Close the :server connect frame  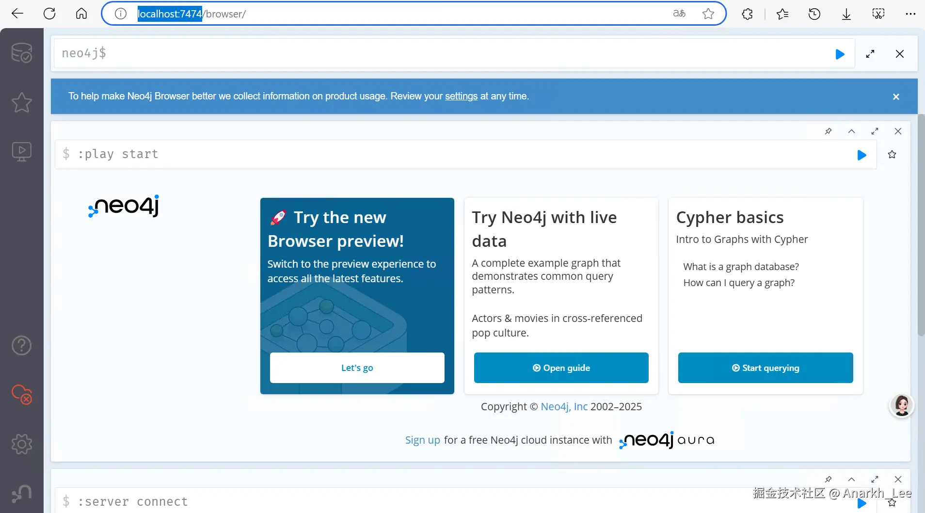point(898,480)
